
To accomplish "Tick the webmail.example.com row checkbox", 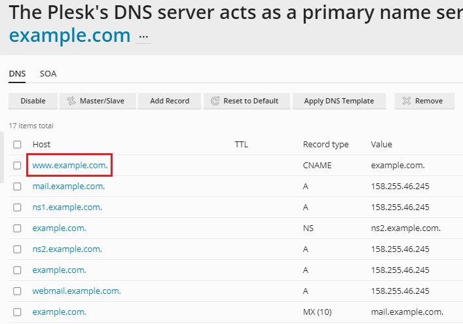I will click(x=17, y=291).
